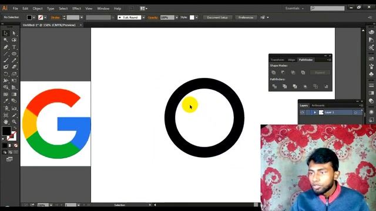Select the Hand tool
The image size is (376, 211).
coord(6,122)
